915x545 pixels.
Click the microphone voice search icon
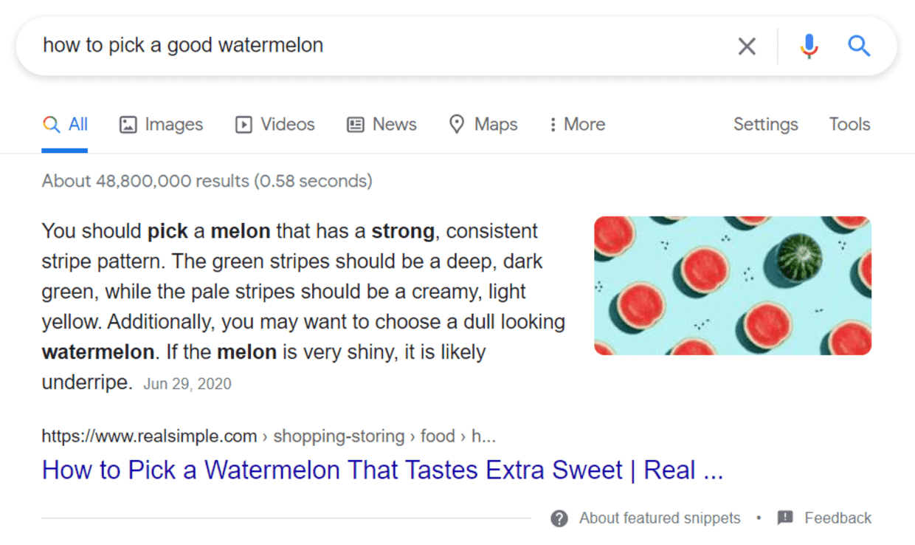pyautogui.click(x=809, y=46)
